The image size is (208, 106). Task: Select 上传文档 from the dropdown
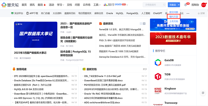[174, 21]
